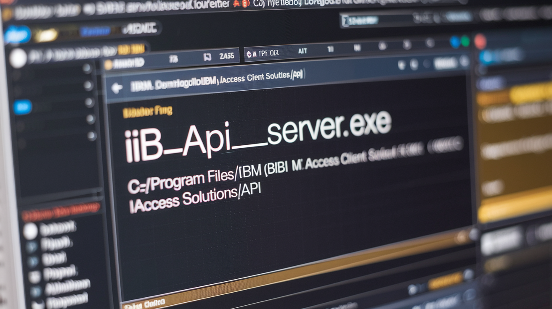The height and width of the screenshot is (309, 552).
Task: Select the blue highlighted item in left sidebar
Action: click(22, 107)
